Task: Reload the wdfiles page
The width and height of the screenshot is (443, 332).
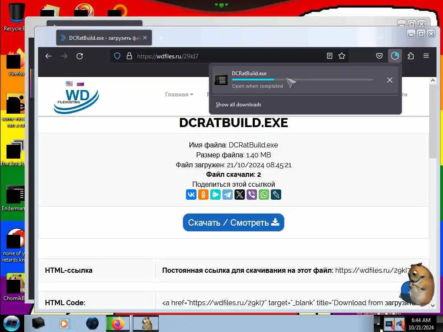Action: point(80,56)
